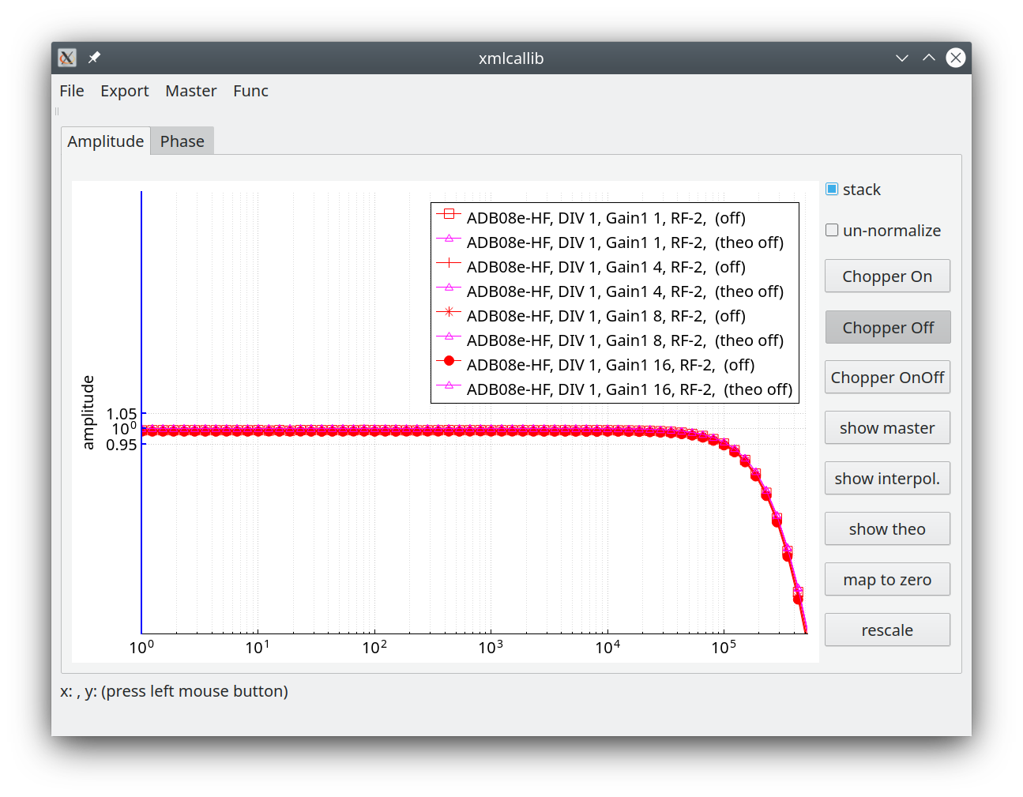Select legend entry Gain1 16, RF-2, (off)
1023x797 pixels.
tap(611, 365)
